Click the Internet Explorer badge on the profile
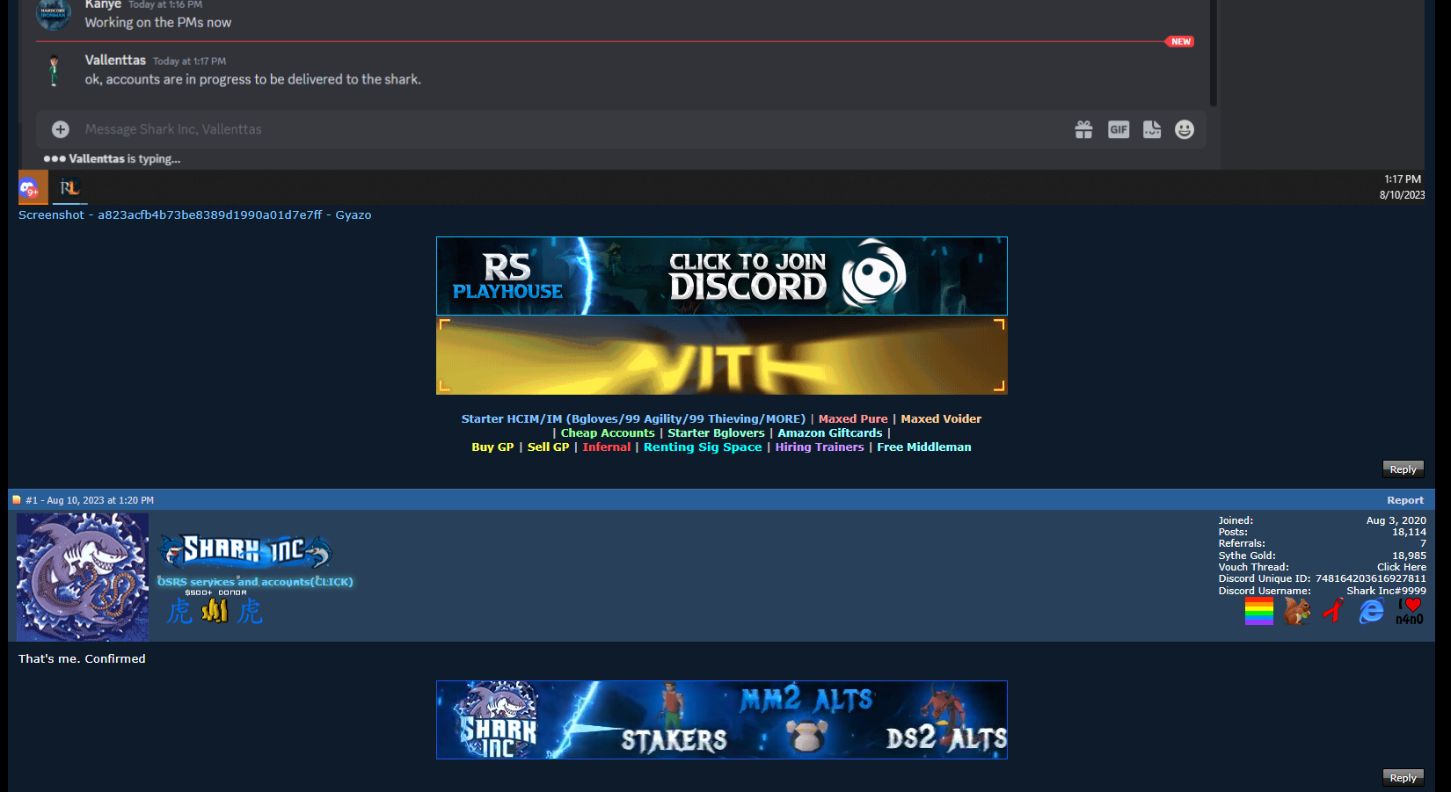 [1370, 610]
